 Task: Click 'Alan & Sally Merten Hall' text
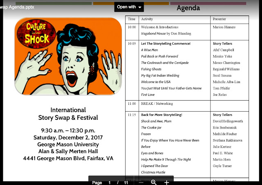click(68, 151)
